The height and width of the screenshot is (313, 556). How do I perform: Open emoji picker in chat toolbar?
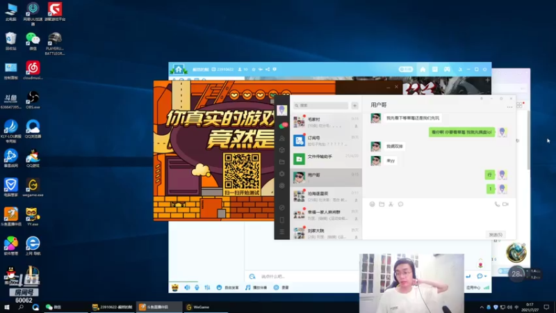372,204
